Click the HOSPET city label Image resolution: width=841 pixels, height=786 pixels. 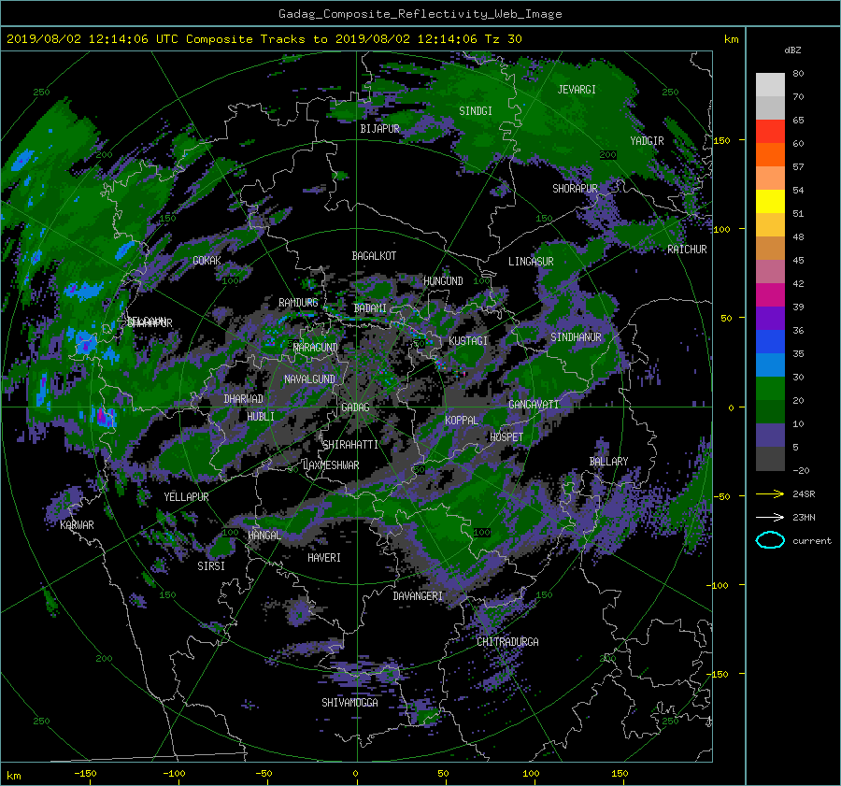(x=506, y=437)
